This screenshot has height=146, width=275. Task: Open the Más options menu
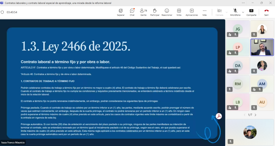click(x=204, y=12)
